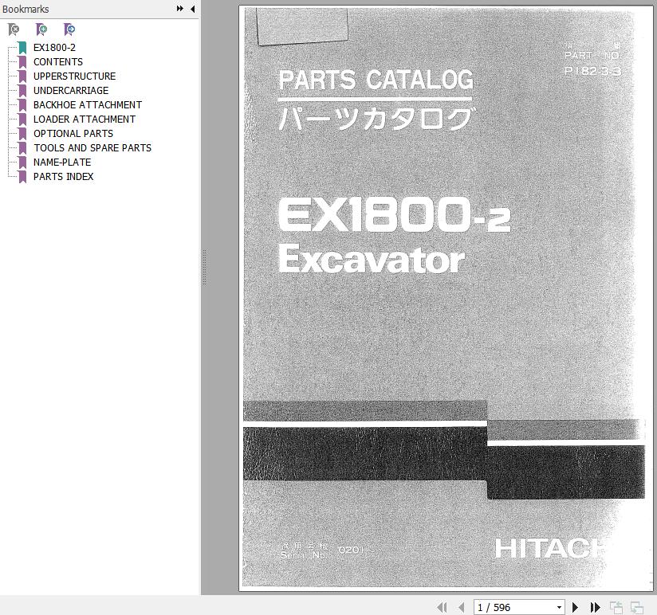
Task: Go to the next page
Action: 576,607
